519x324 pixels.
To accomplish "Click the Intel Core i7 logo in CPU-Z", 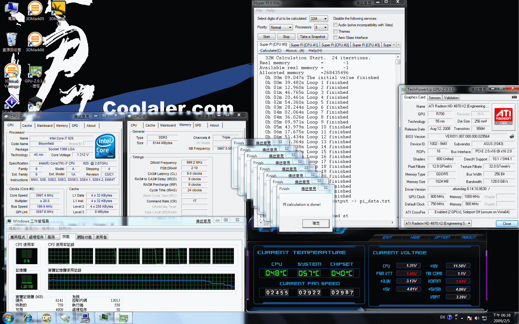I will coord(105,146).
